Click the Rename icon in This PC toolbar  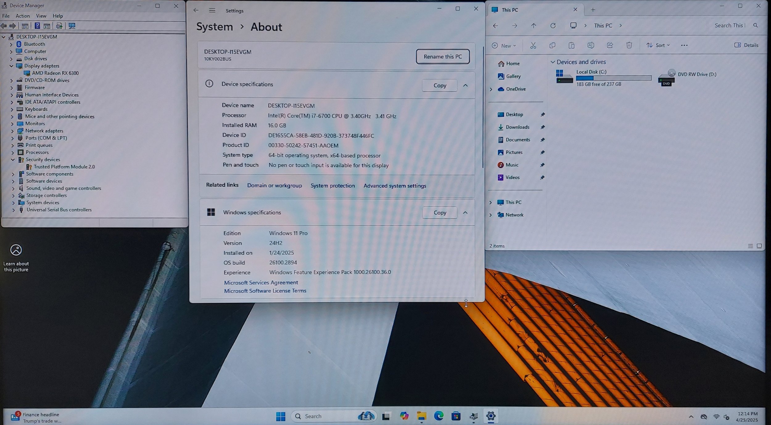[590, 46]
